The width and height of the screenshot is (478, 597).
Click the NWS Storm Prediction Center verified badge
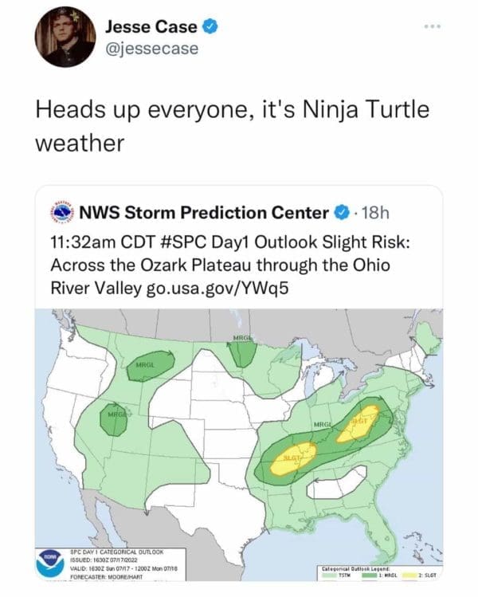click(x=340, y=213)
